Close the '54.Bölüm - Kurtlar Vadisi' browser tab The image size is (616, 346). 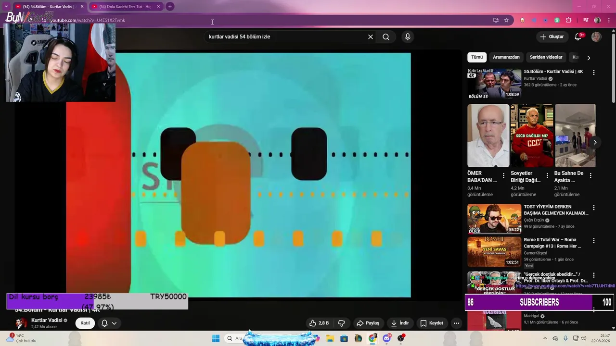(x=82, y=6)
